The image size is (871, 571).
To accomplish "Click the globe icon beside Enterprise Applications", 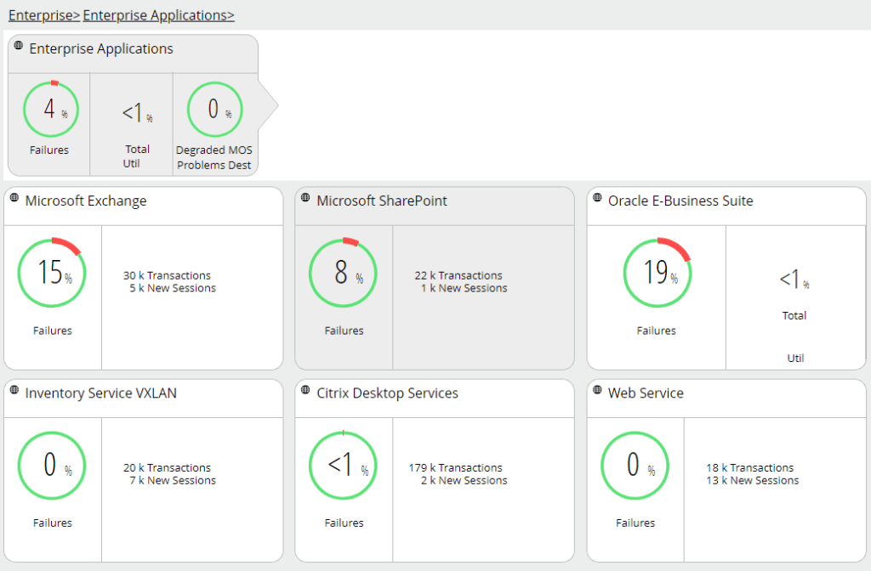I will coord(19,45).
